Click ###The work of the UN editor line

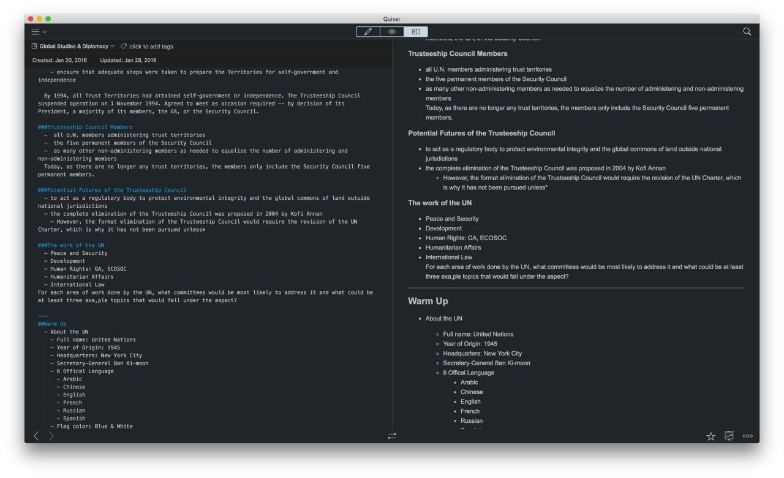point(71,245)
